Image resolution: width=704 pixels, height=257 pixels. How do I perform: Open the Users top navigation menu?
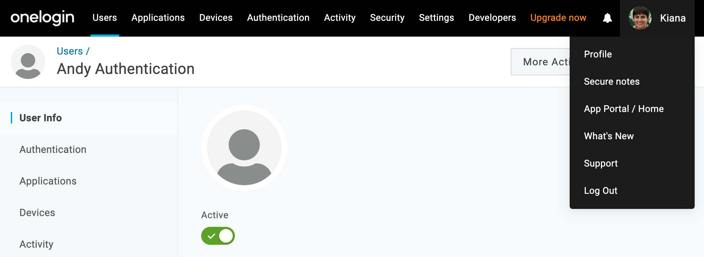105,18
